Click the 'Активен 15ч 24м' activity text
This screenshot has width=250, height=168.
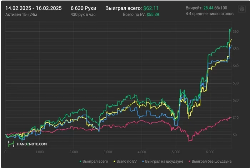(x=20, y=14)
